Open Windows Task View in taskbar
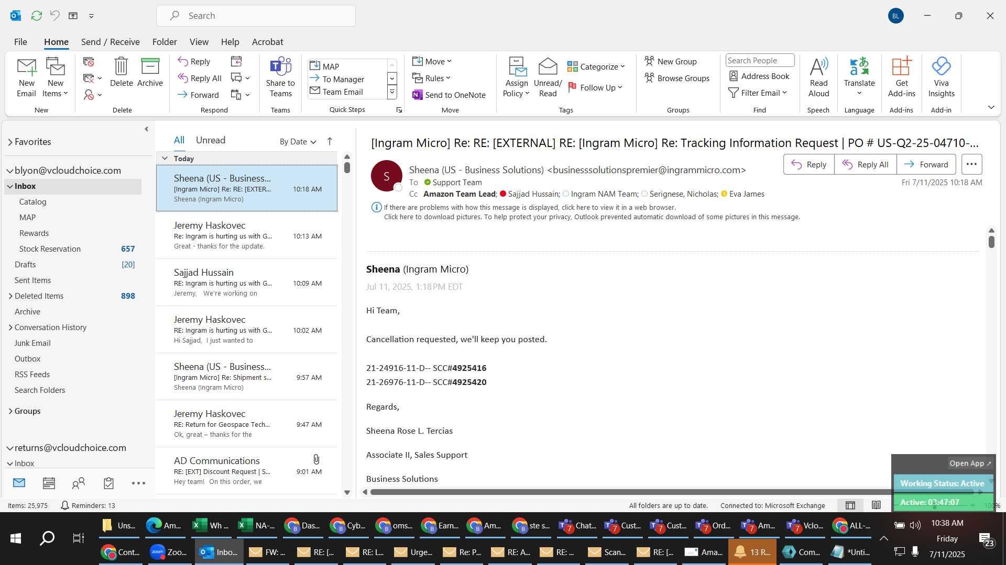The image size is (1006, 565). [79, 538]
